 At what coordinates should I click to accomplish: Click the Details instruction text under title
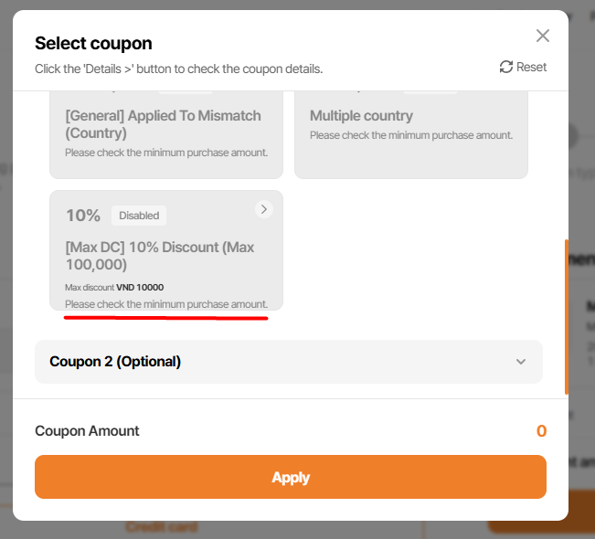(178, 69)
